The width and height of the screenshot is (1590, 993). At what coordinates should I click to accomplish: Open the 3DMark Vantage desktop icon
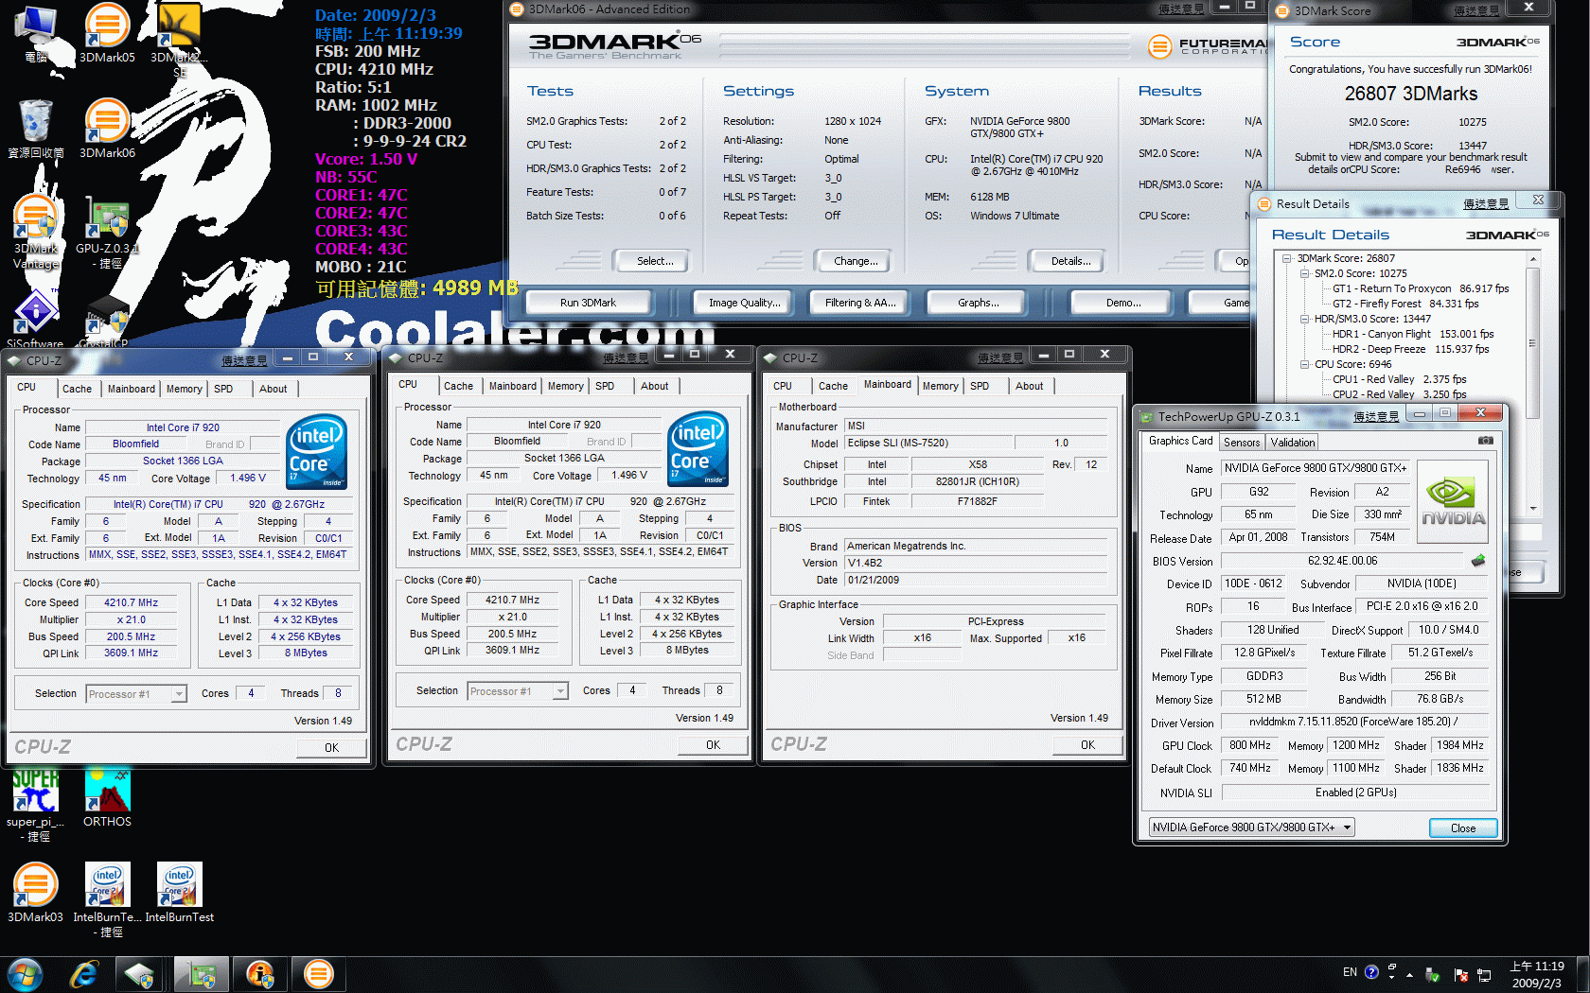point(35,232)
